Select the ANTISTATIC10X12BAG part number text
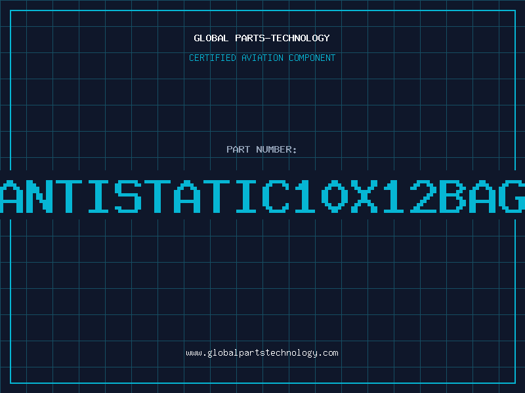The height and width of the screenshot is (393, 525). coord(262,196)
